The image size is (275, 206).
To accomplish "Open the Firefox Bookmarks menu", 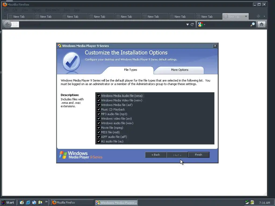I will (52, 10).
